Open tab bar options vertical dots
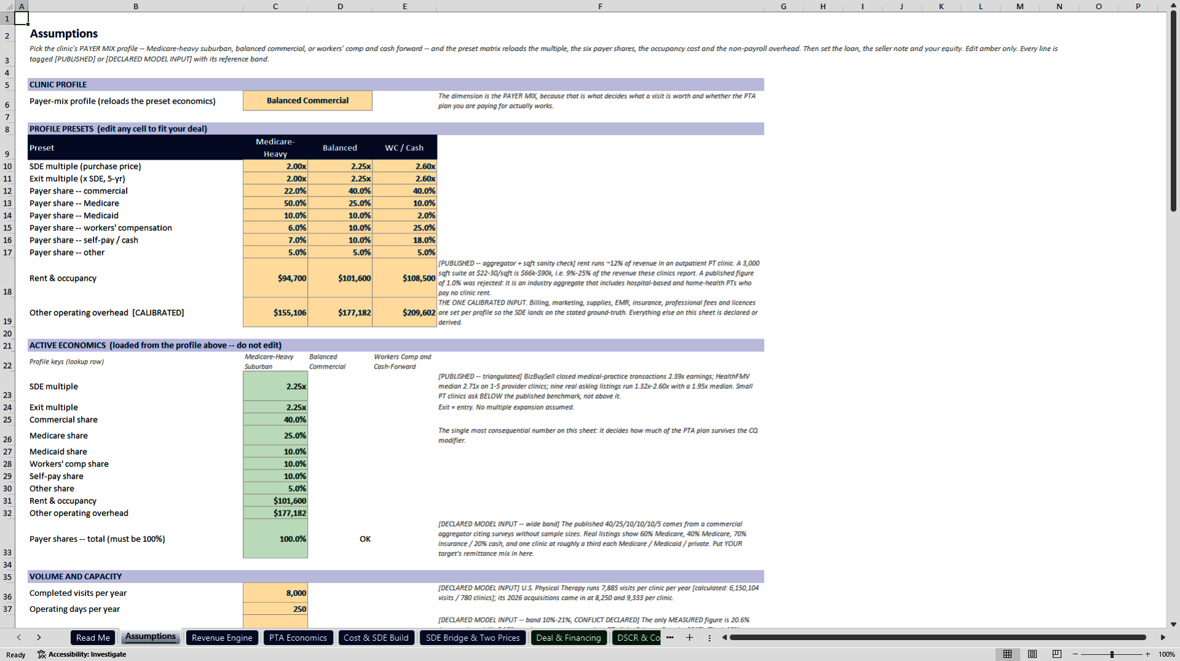 (x=709, y=638)
